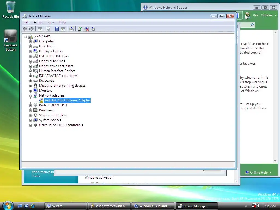The height and width of the screenshot is (210, 280).
Task: Switch to Windows Activation taskbar button
Action: [x=109, y=206]
